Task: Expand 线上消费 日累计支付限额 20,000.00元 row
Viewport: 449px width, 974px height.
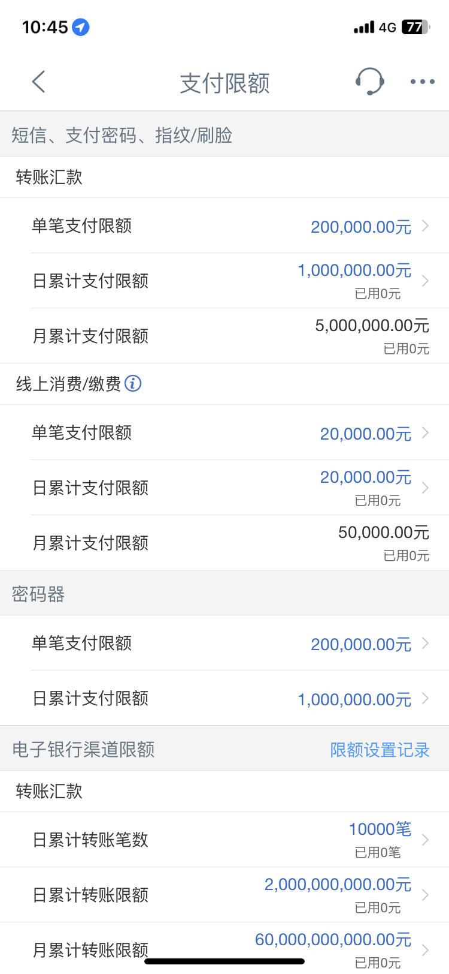Action: pos(224,488)
